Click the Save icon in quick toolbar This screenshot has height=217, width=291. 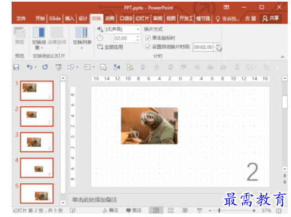(x=16, y=67)
